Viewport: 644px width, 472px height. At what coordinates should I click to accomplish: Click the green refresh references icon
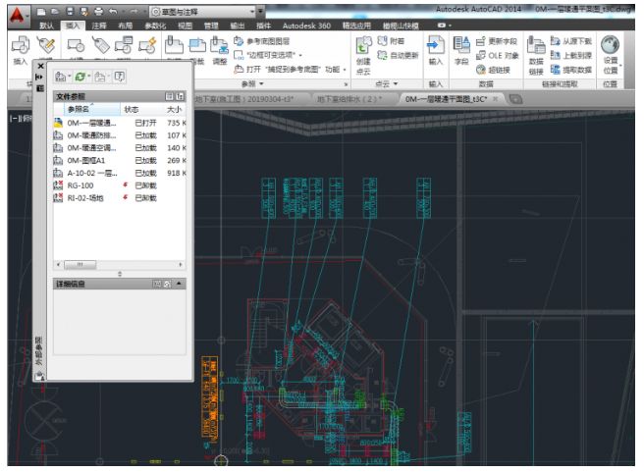point(80,77)
